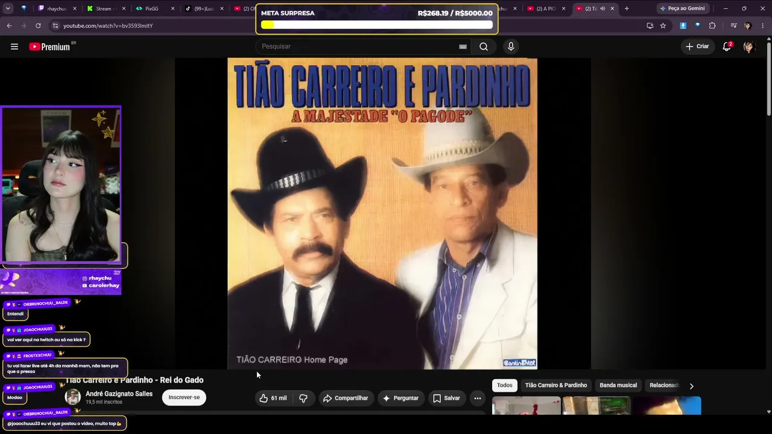Open first recommended video thumbnail

(527, 406)
